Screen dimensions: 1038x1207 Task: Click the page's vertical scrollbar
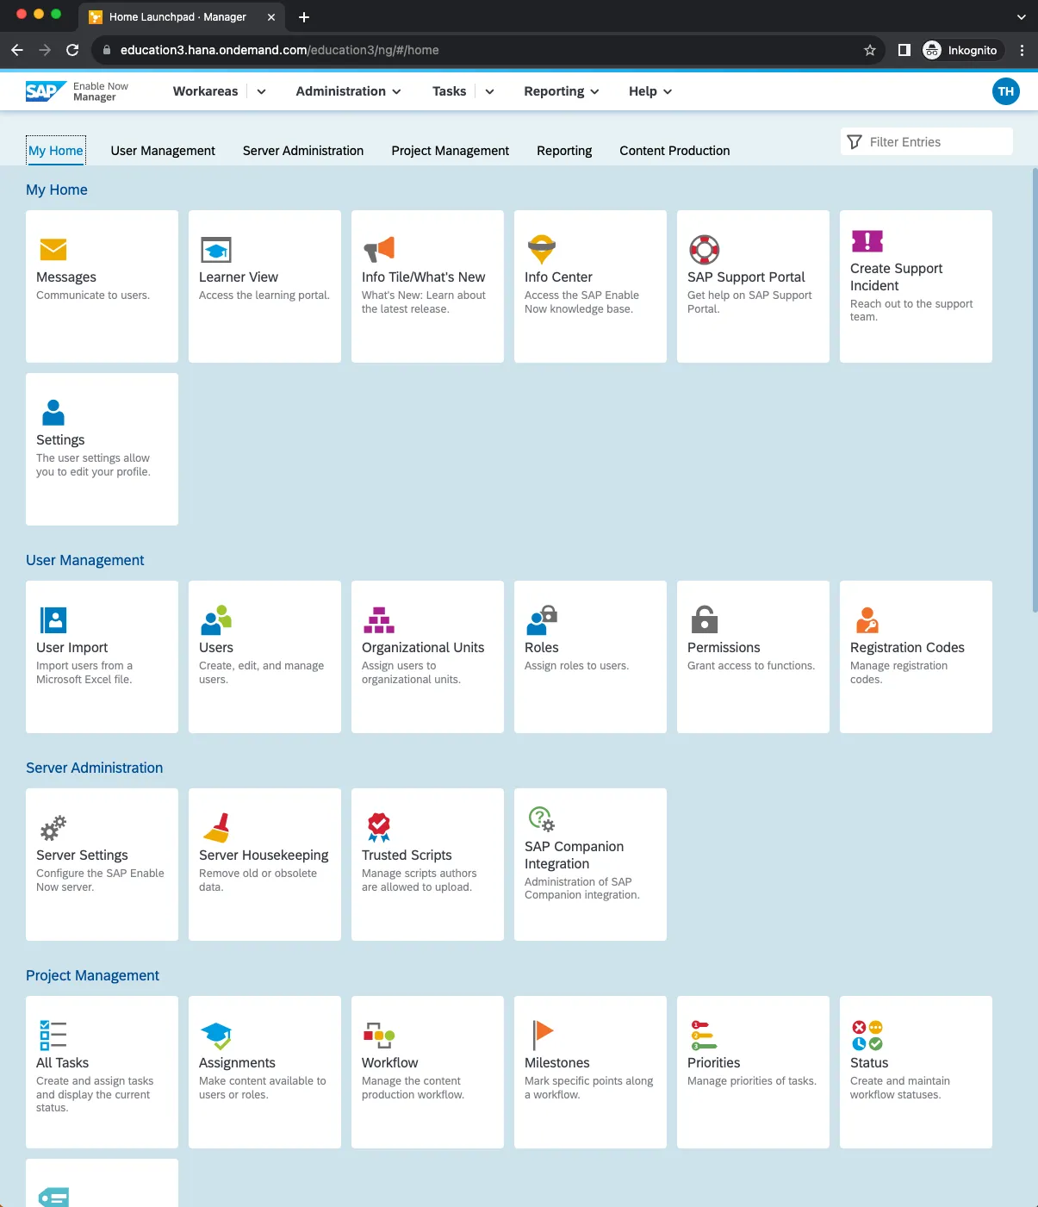1035,388
